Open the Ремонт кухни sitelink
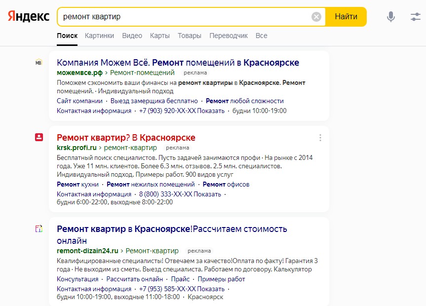 tap(77, 184)
